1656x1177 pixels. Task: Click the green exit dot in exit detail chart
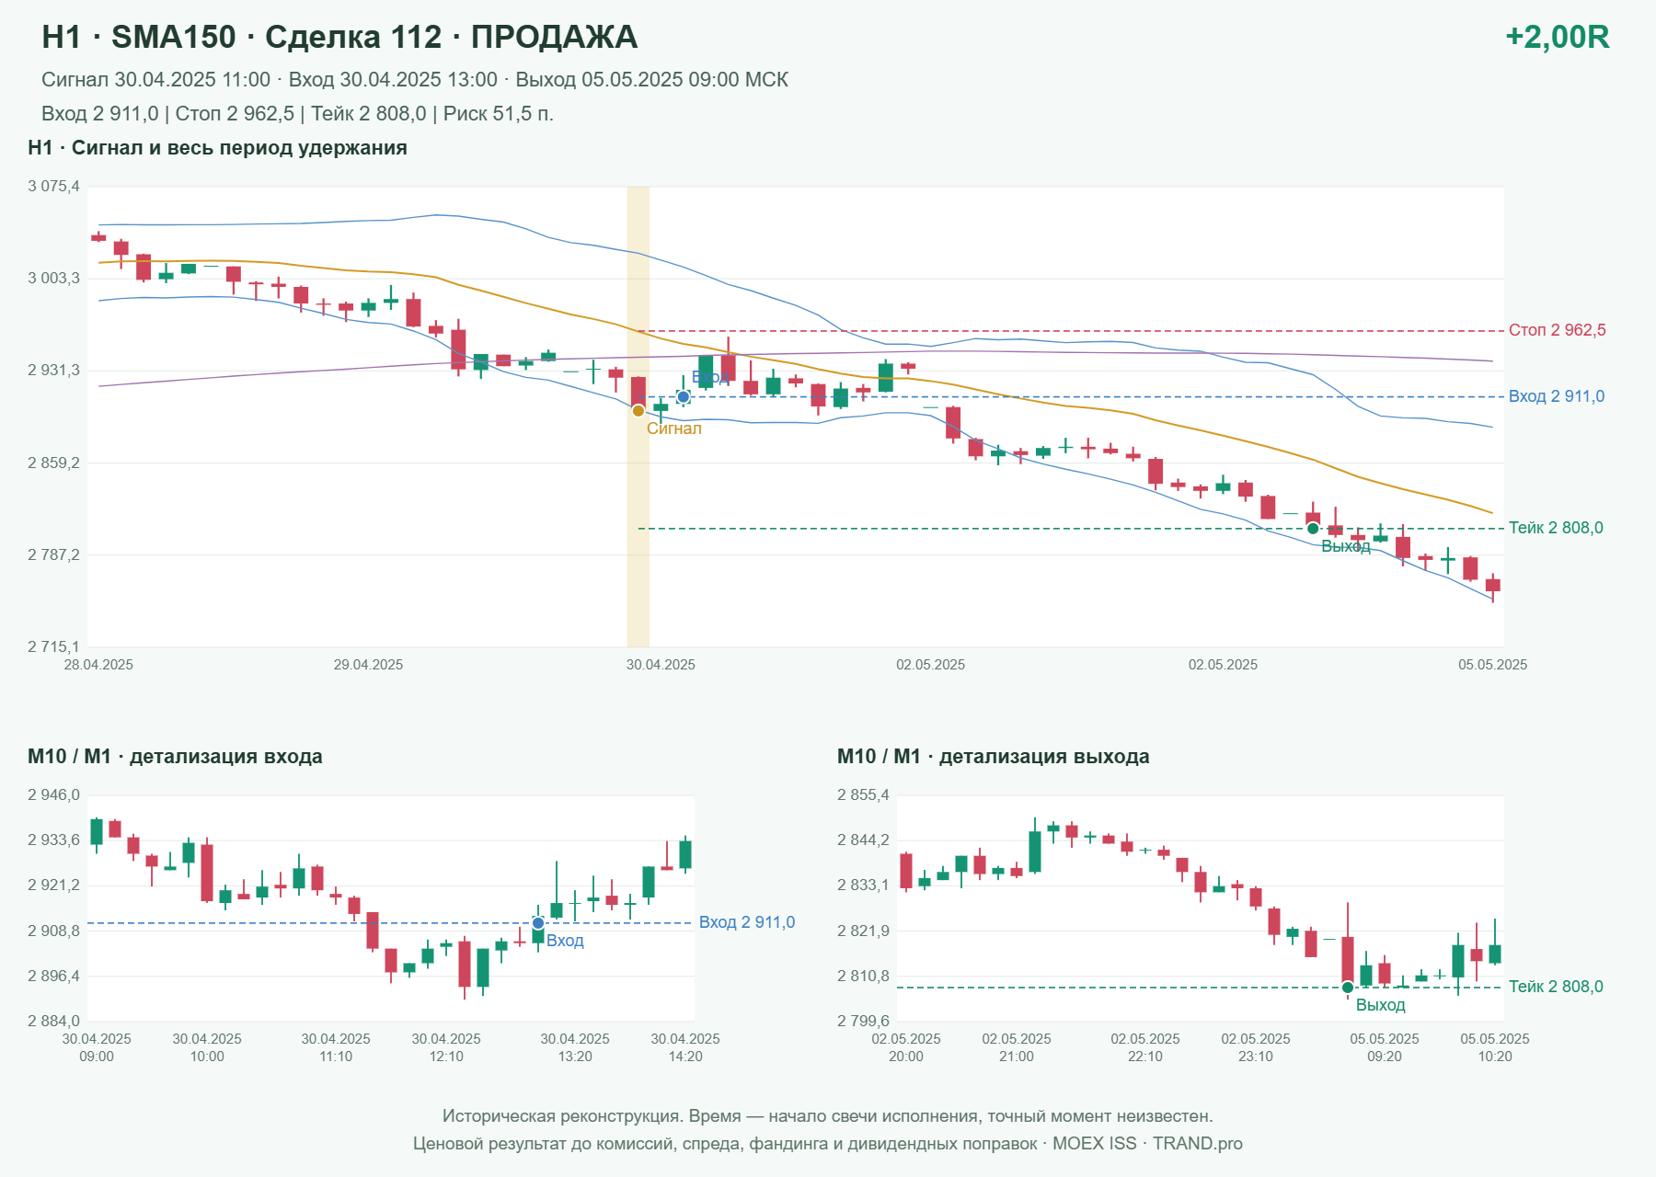pos(1348,988)
